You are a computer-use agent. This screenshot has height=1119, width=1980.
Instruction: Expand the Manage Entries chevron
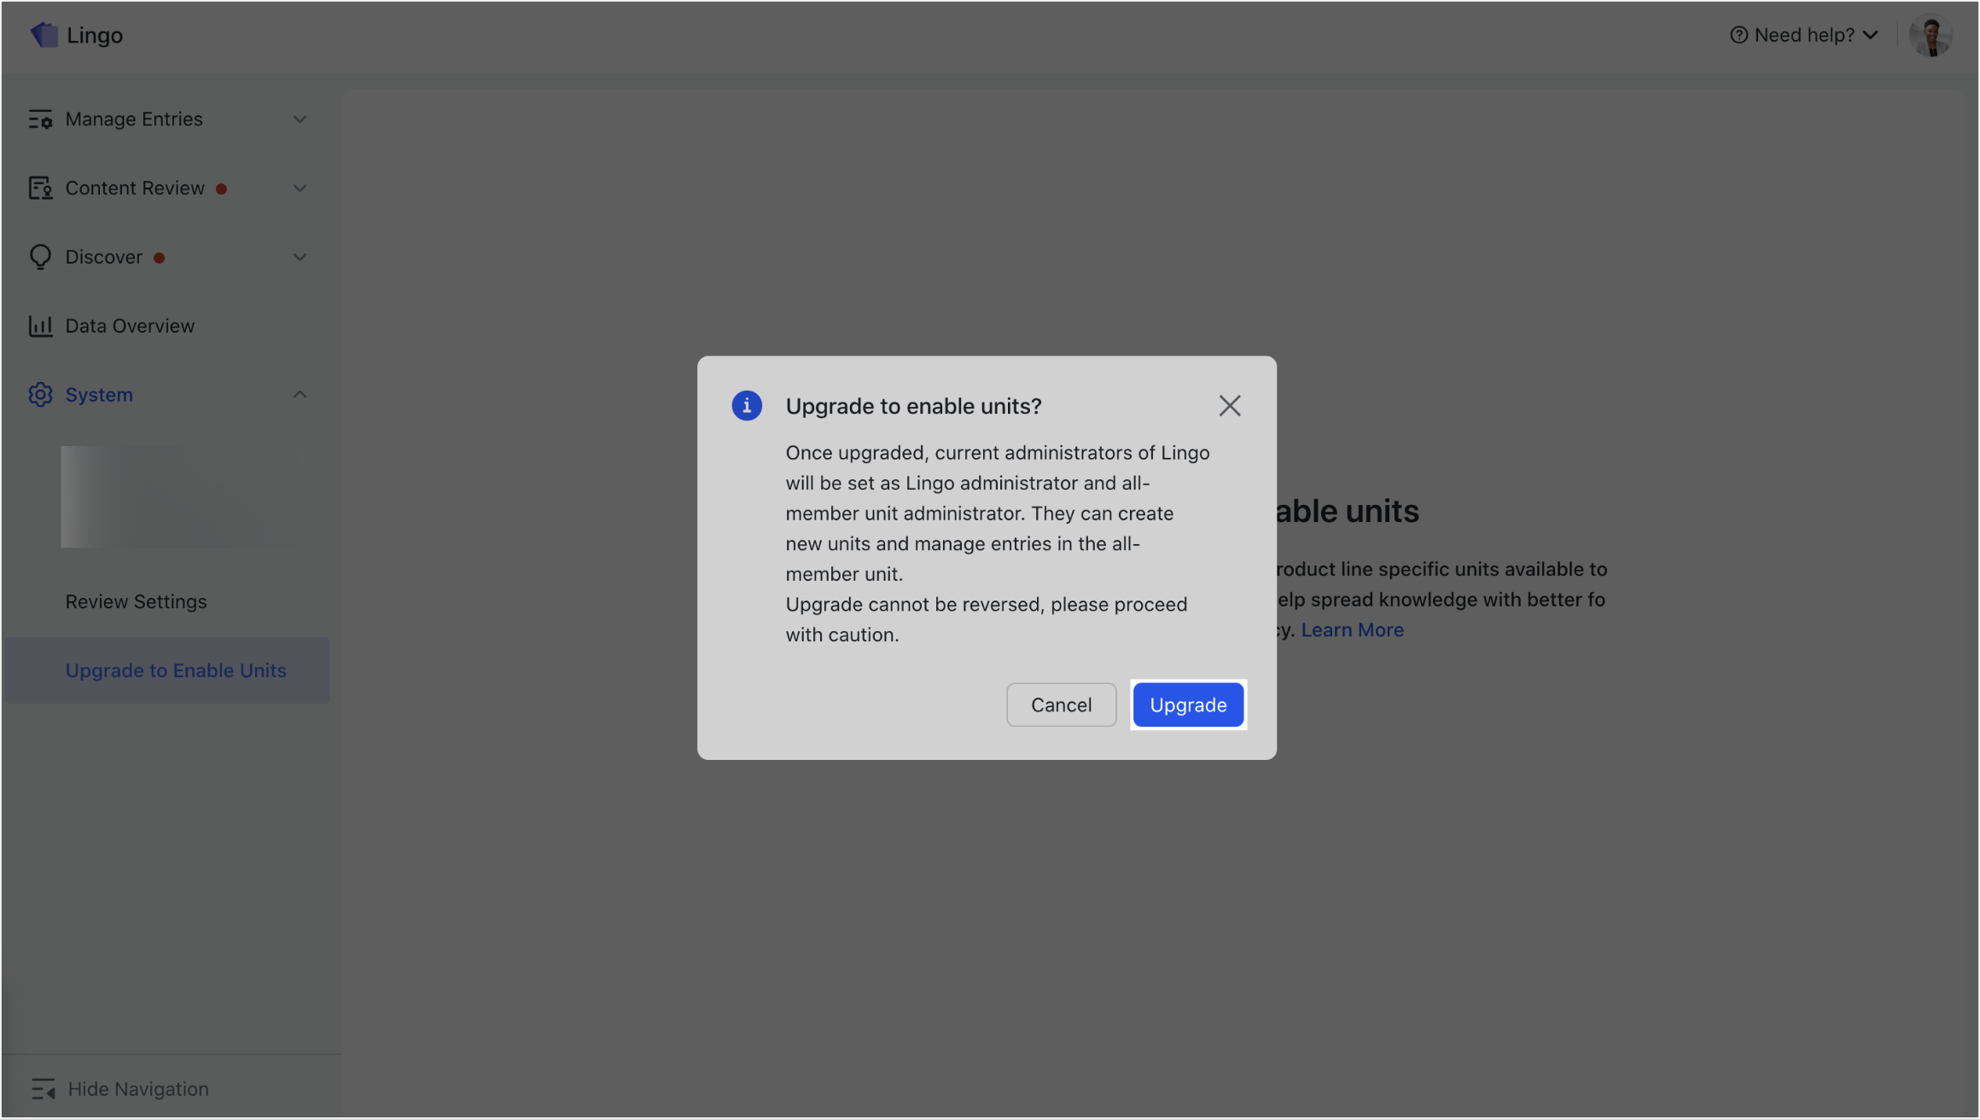300,119
